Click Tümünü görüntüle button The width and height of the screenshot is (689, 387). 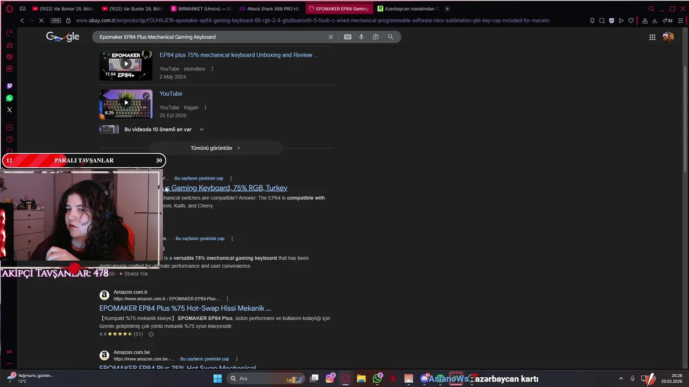[x=215, y=148]
